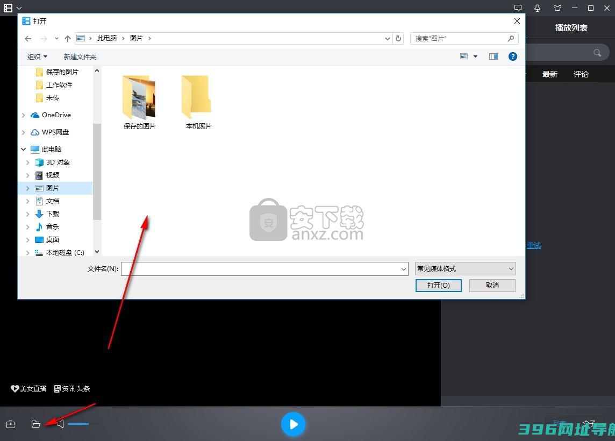Open the toolbox icon in player bottom bar

pos(11,424)
